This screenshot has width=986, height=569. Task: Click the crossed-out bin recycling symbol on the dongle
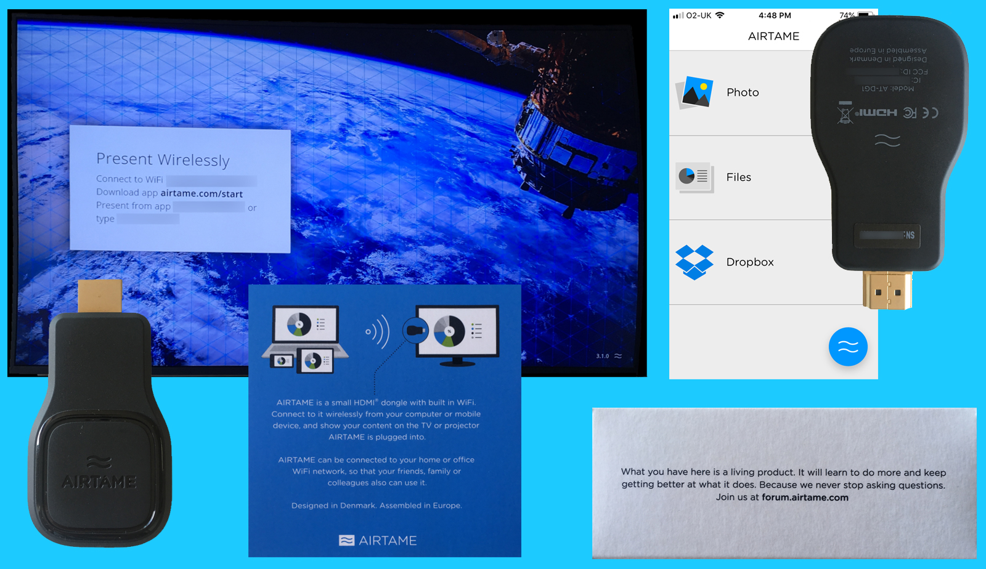845,114
